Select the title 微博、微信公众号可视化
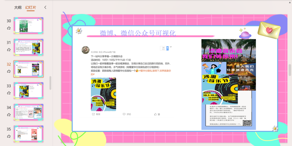The height and width of the screenshot is (146, 292). [x=138, y=33]
